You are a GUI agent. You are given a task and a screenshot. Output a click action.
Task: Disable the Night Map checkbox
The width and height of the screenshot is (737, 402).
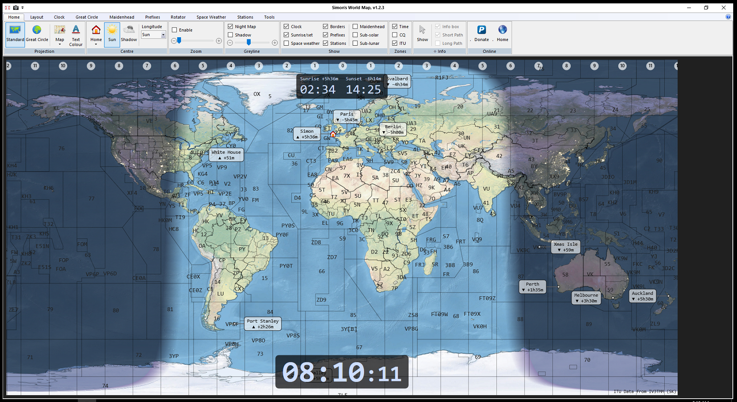pos(230,27)
